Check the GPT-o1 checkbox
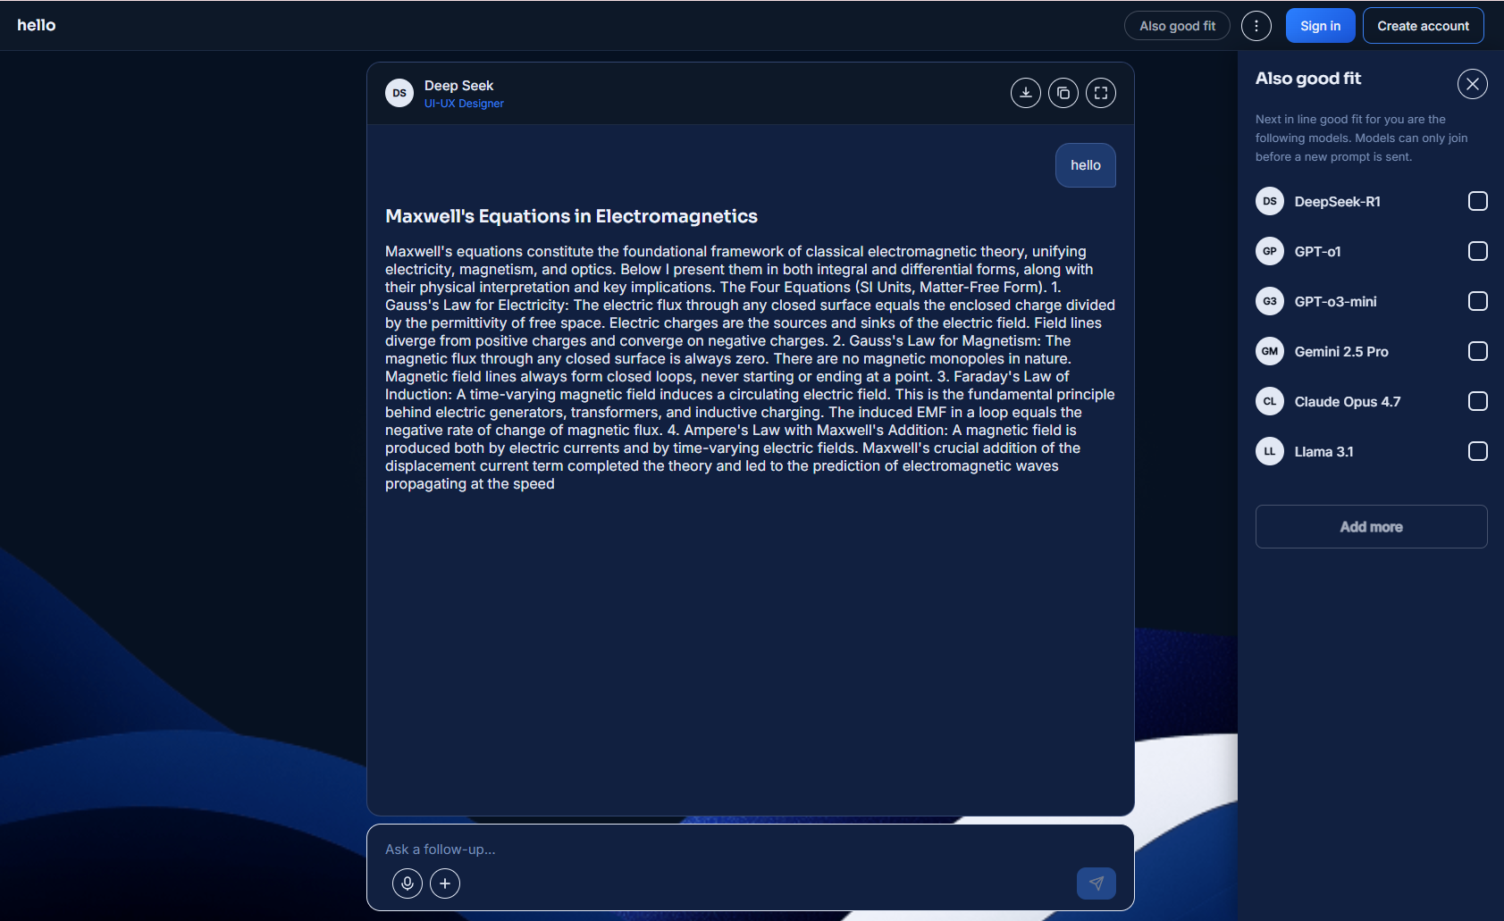1504x921 pixels. (x=1478, y=251)
